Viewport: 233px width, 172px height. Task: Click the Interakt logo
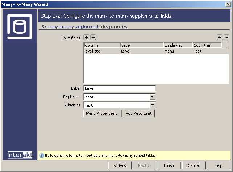point(20,155)
